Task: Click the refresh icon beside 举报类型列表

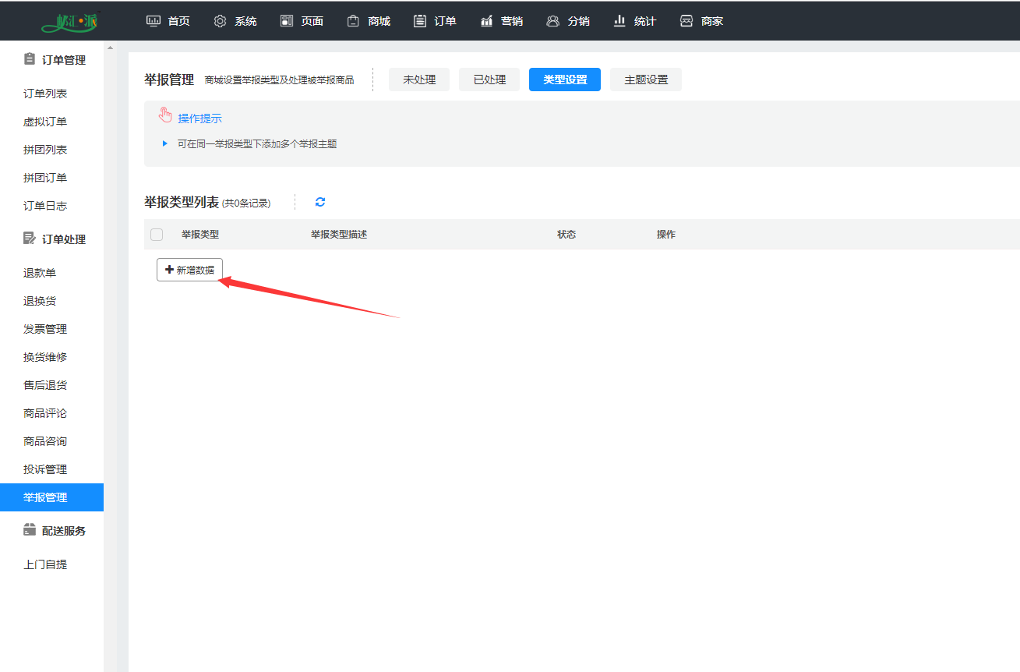Action: pyautogui.click(x=319, y=203)
